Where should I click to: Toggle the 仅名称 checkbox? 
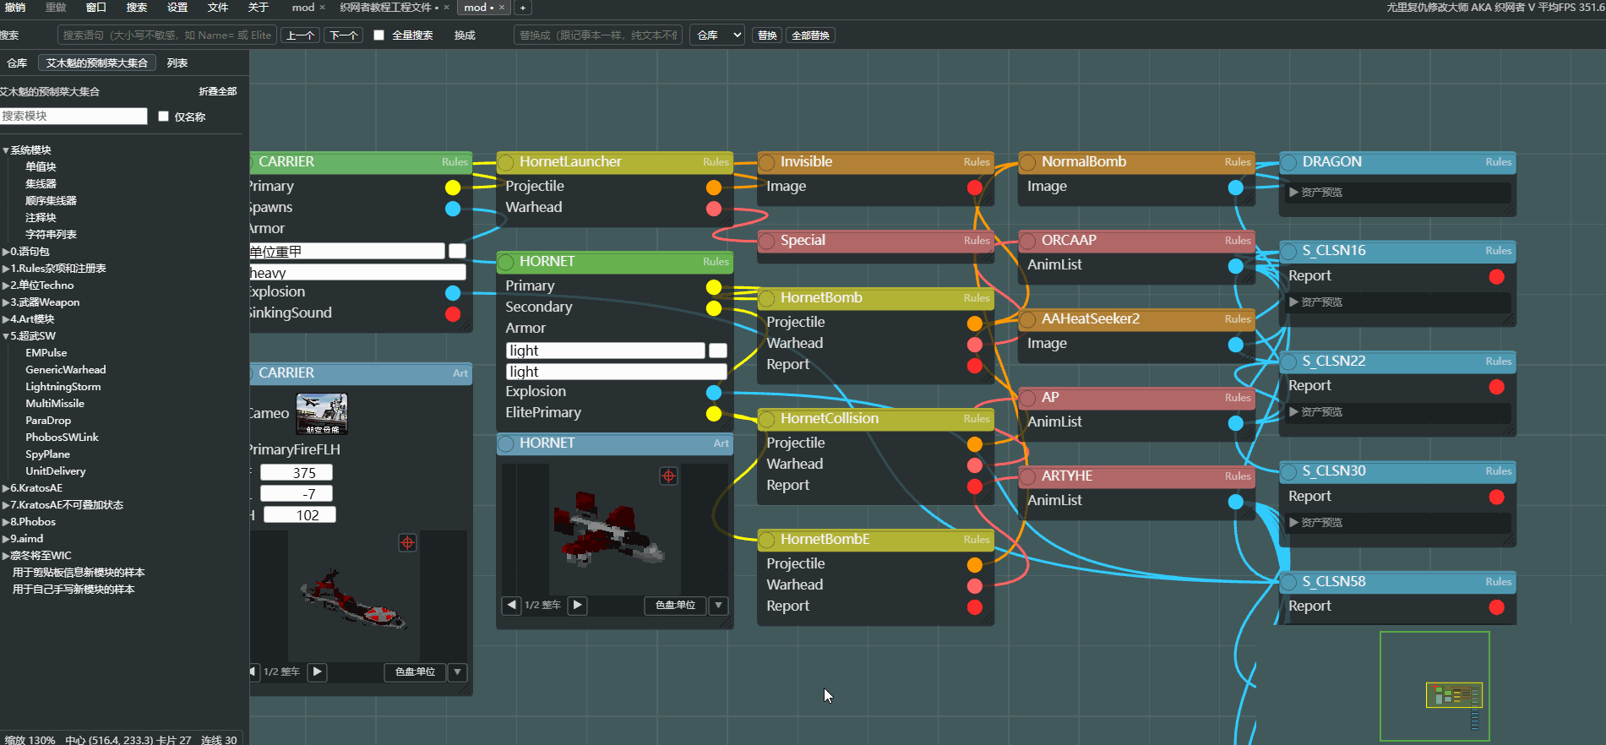tap(164, 117)
